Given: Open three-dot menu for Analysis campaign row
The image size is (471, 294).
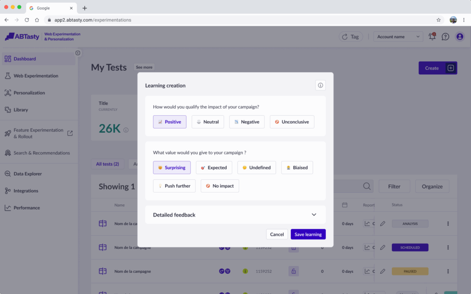Looking at the screenshot, I should pos(448,224).
